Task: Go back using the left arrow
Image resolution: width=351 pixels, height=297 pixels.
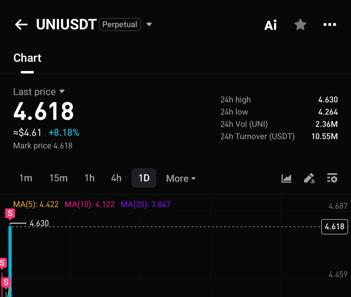Action: [21, 24]
